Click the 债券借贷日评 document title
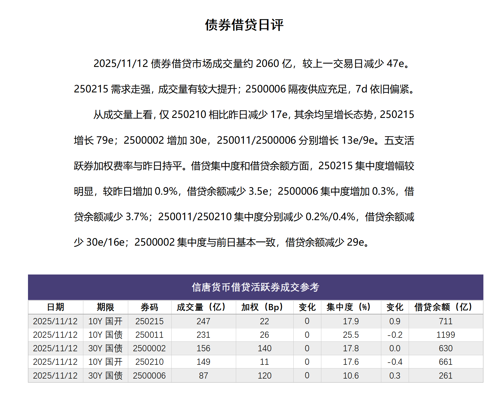Viewport: 488px width, 401px height. (244, 25)
